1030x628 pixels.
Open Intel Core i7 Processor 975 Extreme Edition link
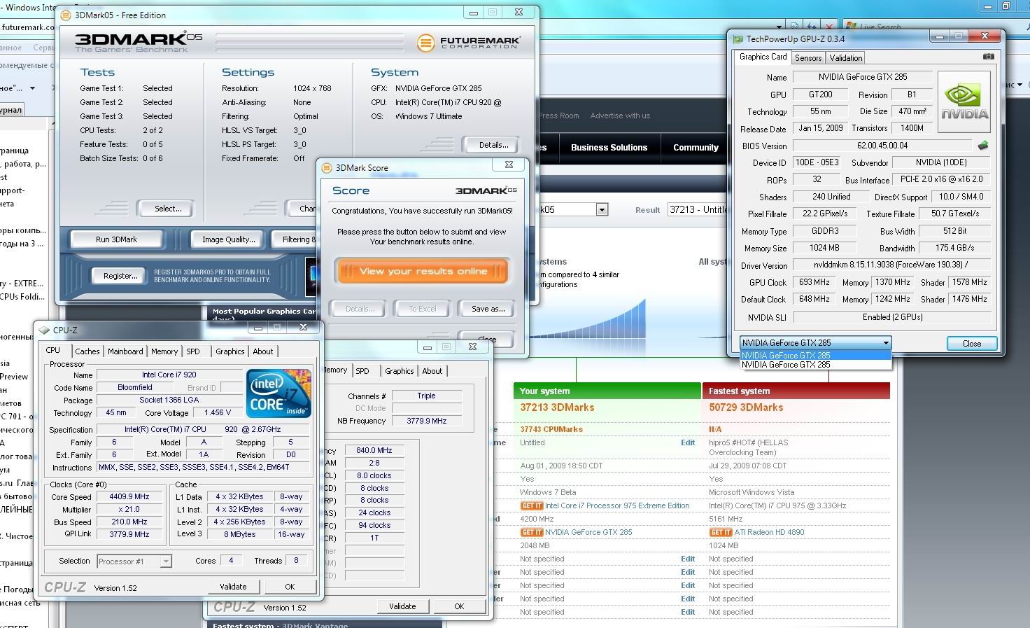coord(617,505)
